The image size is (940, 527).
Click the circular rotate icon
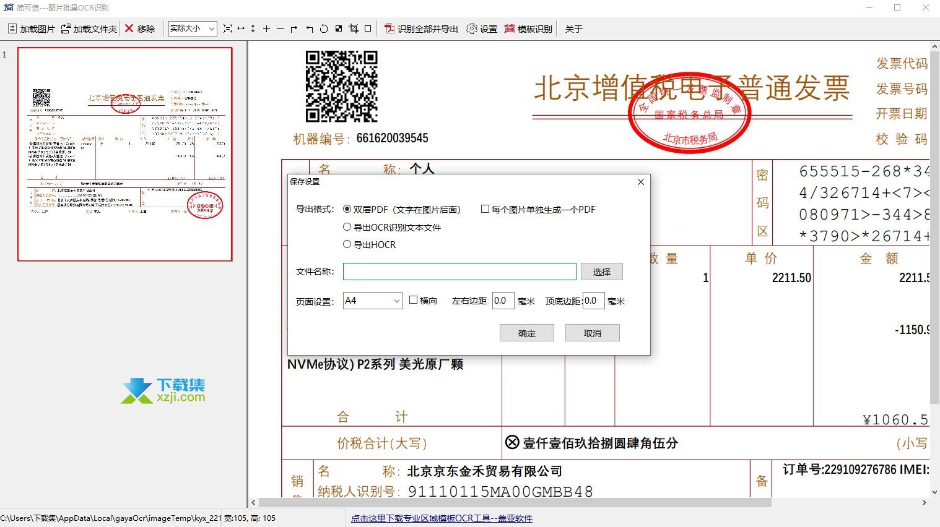324,28
